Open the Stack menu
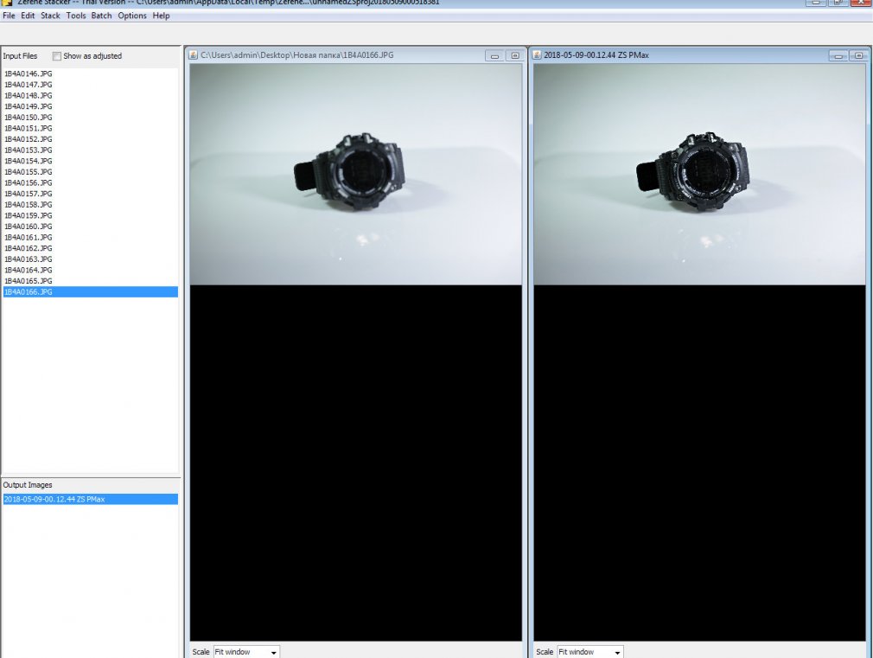Viewport: 873px width, 658px height. [x=50, y=16]
